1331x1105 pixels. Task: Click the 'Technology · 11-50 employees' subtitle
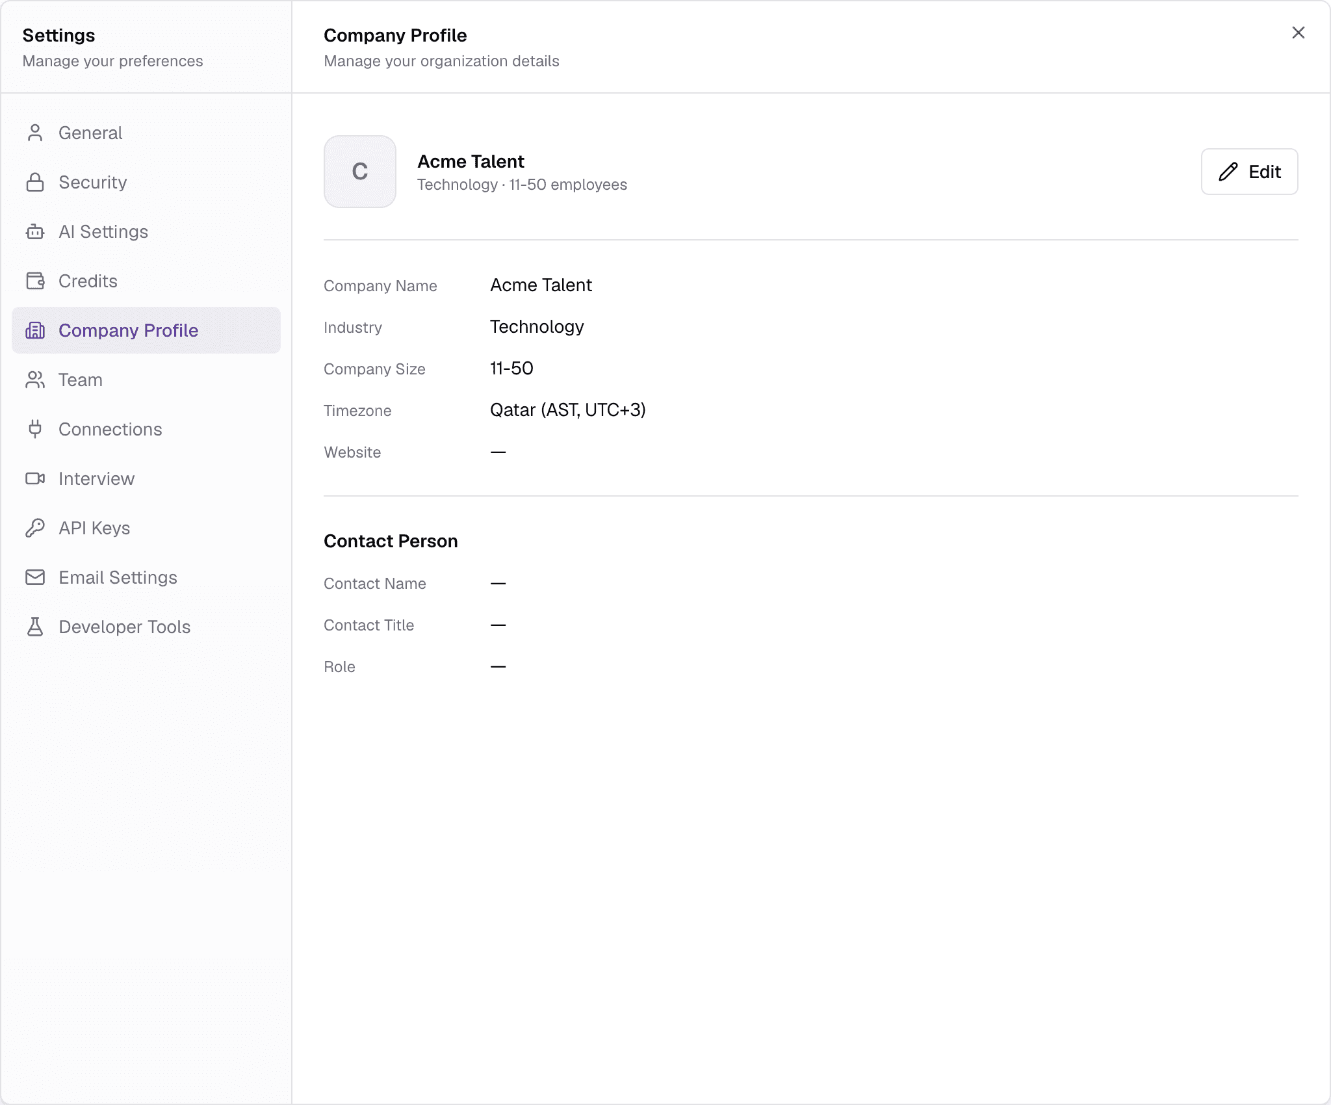click(x=522, y=185)
